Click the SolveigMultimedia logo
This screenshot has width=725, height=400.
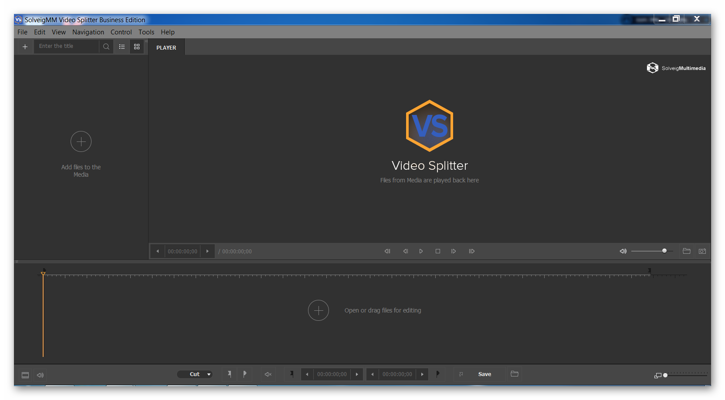pos(676,68)
